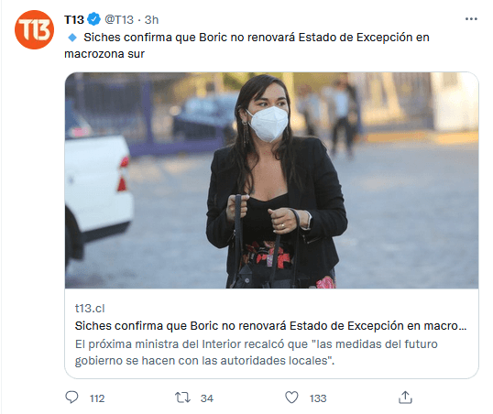Click the card description about ministra del Interior

(x=257, y=352)
